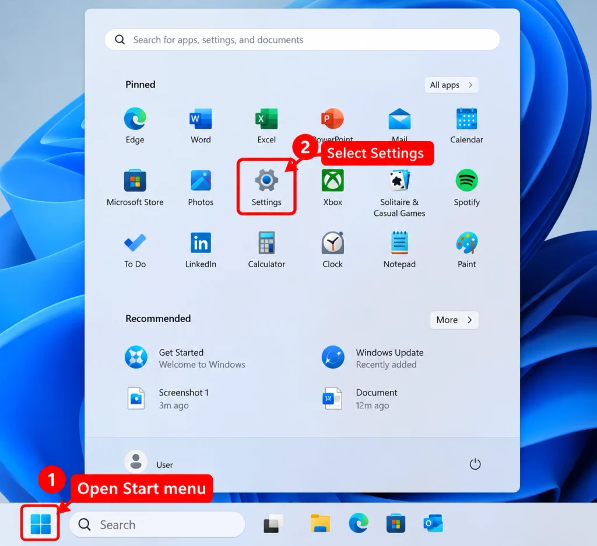
Task: Open the Get Started recommendation
Action: tap(185, 358)
